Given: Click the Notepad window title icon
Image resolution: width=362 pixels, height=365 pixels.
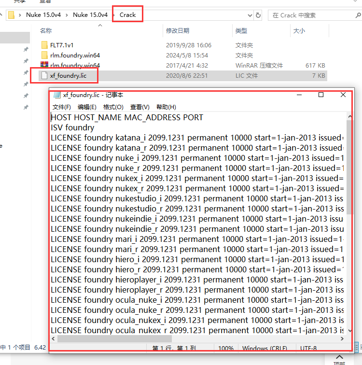Looking at the screenshot, I should click(57, 95).
